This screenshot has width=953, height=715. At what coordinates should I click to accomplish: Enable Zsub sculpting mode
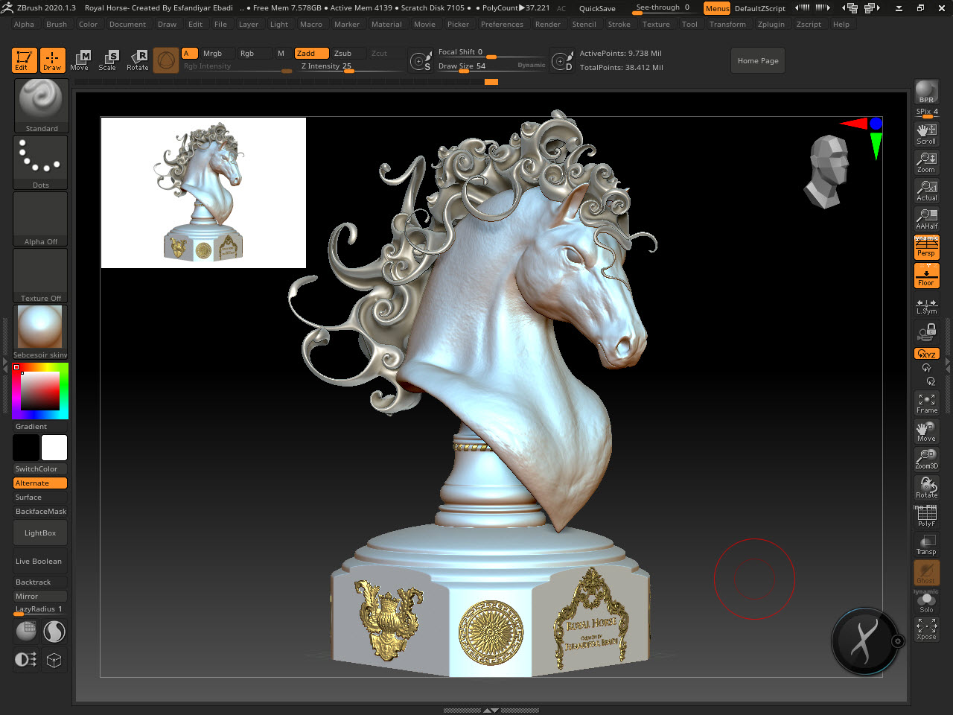click(343, 54)
